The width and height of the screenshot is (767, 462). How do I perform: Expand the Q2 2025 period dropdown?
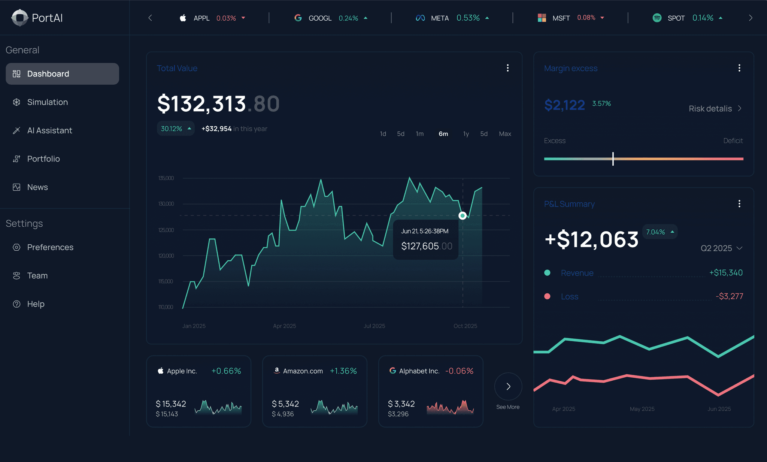pyautogui.click(x=721, y=248)
